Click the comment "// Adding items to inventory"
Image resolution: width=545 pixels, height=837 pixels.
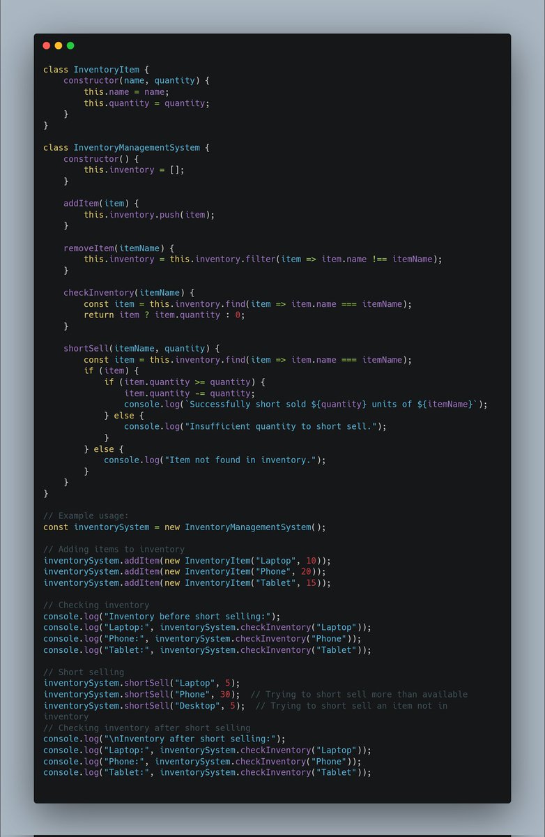tap(114, 550)
